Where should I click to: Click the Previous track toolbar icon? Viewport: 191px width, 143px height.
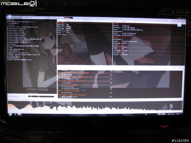[41, 18]
